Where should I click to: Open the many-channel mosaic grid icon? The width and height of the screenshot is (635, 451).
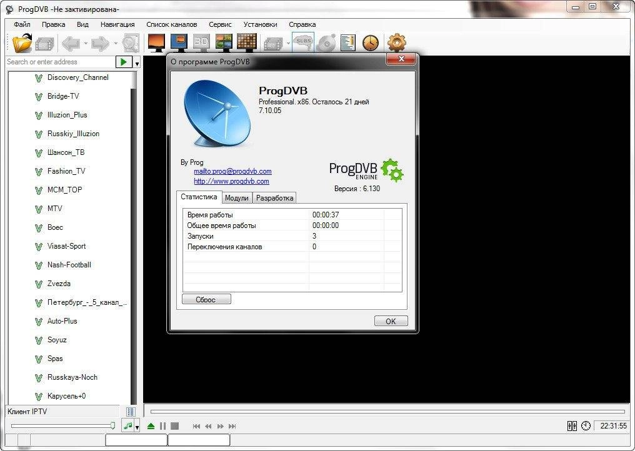247,42
